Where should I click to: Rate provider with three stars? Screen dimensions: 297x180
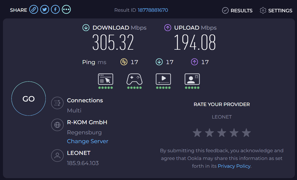point(222,133)
